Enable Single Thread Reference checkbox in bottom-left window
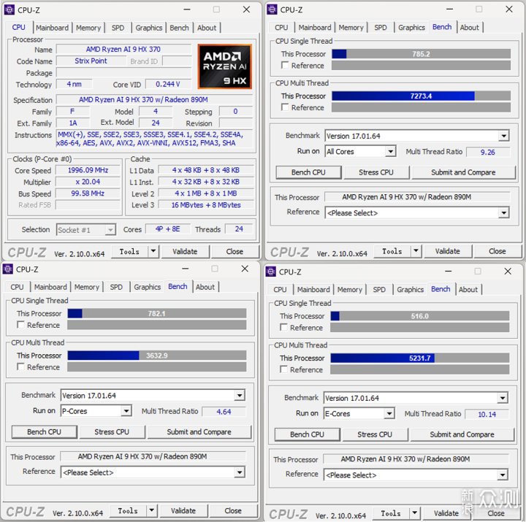The width and height of the screenshot is (526, 522). 20,325
